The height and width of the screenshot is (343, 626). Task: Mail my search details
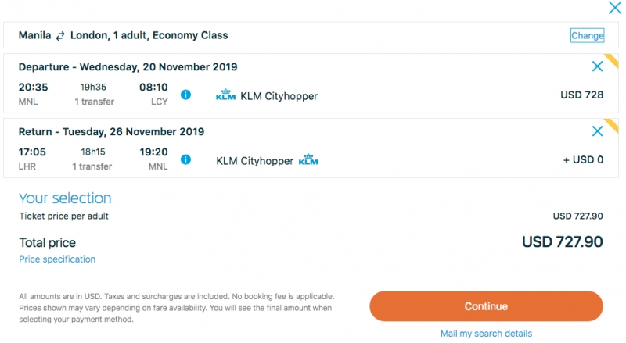coord(486,334)
